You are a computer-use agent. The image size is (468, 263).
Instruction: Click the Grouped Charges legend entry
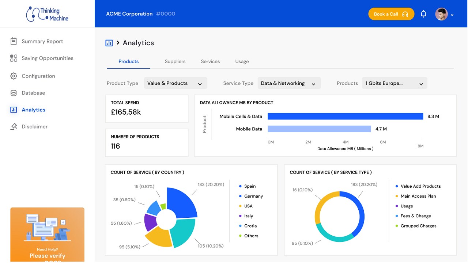416,226
